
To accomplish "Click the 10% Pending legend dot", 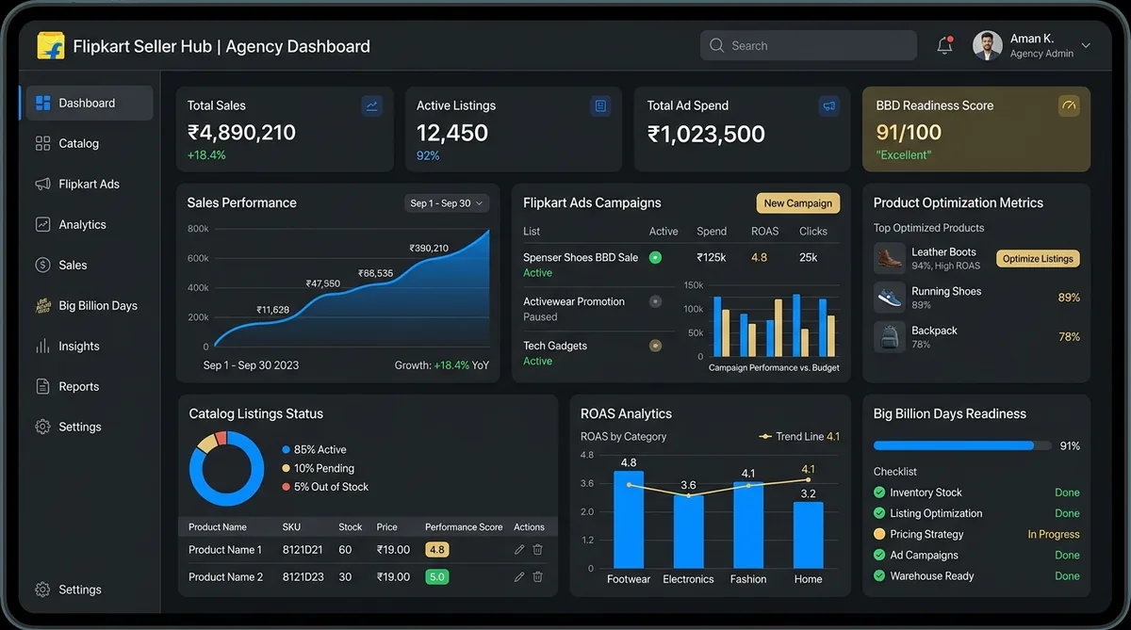I will (286, 468).
